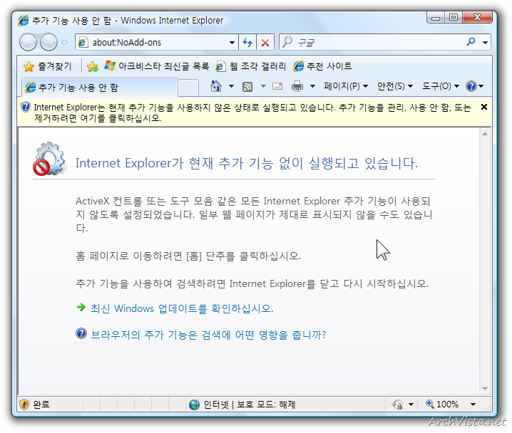Click the 완료 status text
This screenshot has width=512, height=433.
[x=41, y=405]
